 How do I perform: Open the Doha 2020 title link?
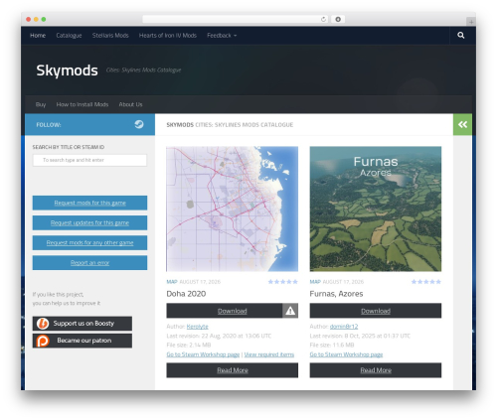tap(186, 294)
